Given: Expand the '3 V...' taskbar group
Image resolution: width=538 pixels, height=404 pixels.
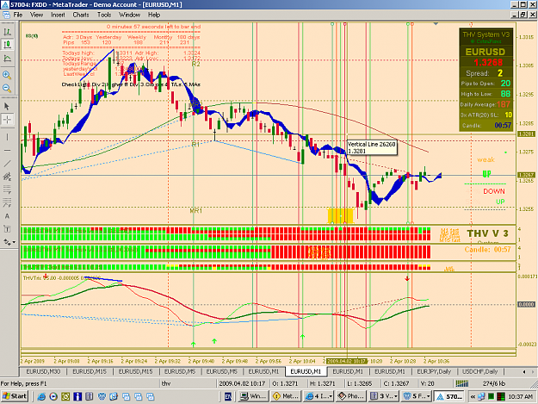Looking at the screenshot, I should click(384, 396).
